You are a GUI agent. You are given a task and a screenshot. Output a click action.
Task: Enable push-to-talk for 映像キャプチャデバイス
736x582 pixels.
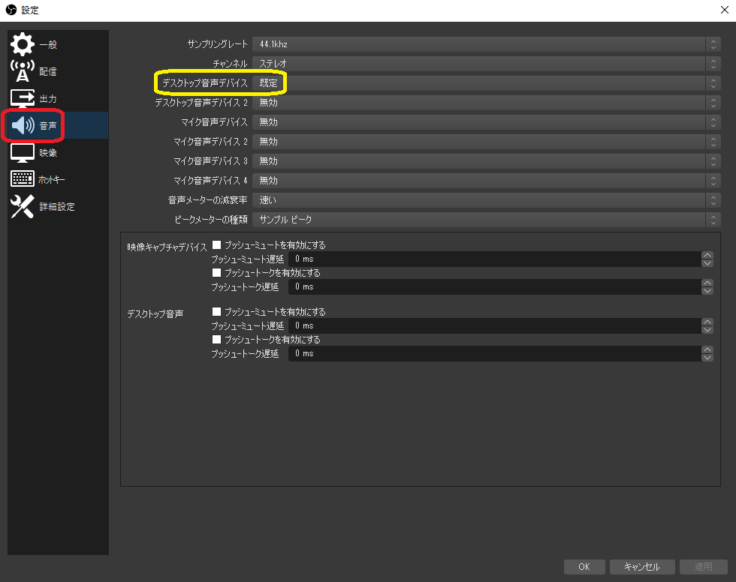[x=217, y=273]
